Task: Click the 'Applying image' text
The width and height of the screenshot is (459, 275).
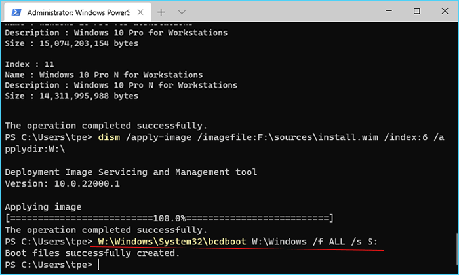Action: coord(43,207)
